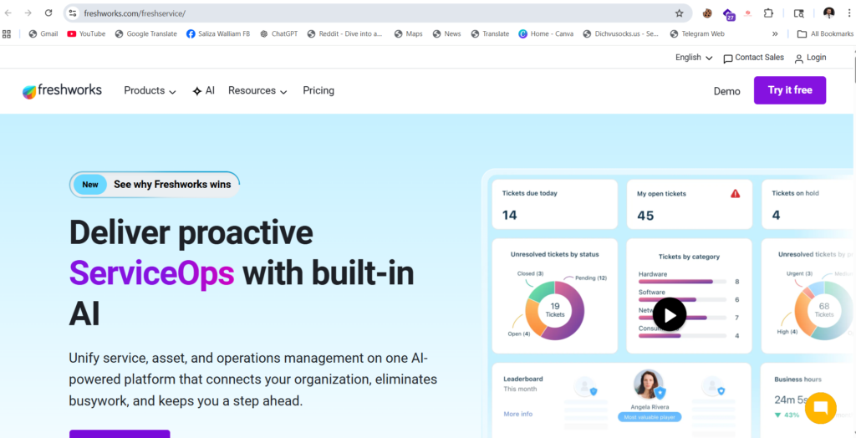This screenshot has width=856, height=438.
Task: Click the See why Freshworks wins banner
Action: point(155,185)
